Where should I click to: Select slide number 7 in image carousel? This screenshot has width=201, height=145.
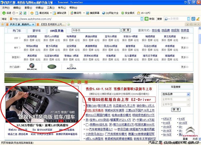76,121
